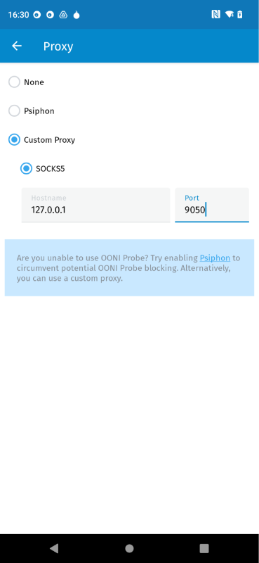This screenshot has width=259, height=563.
Task: Click the Hostname input field
Action: tap(95, 205)
